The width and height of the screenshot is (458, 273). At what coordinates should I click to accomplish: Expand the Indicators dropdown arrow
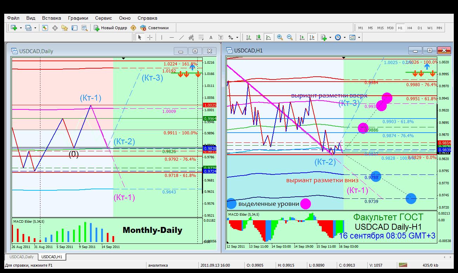pyautogui.click(x=330, y=37)
